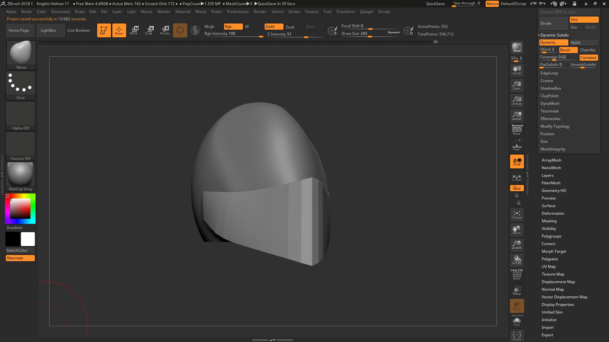The image size is (609, 342).
Task: Click the Scroll canvas icon
Action: [x=517, y=70]
